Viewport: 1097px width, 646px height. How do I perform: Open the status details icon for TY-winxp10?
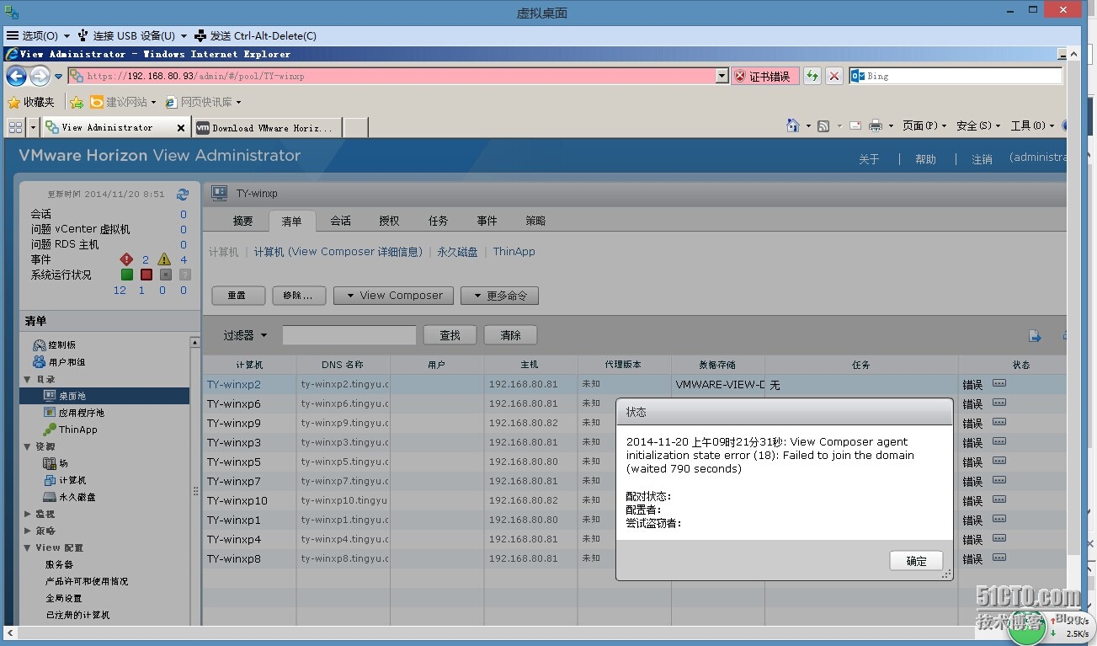pos(999,499)
